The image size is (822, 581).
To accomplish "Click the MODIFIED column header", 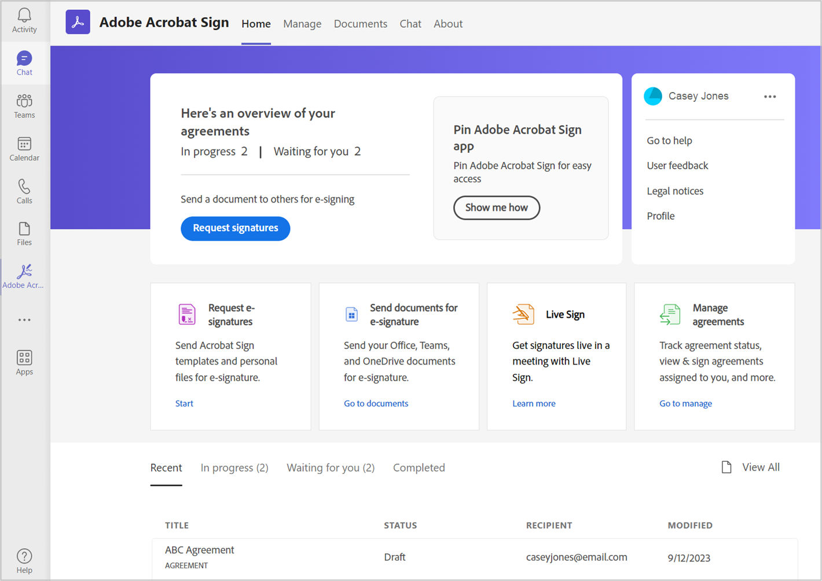I will [x=690, y=525].
